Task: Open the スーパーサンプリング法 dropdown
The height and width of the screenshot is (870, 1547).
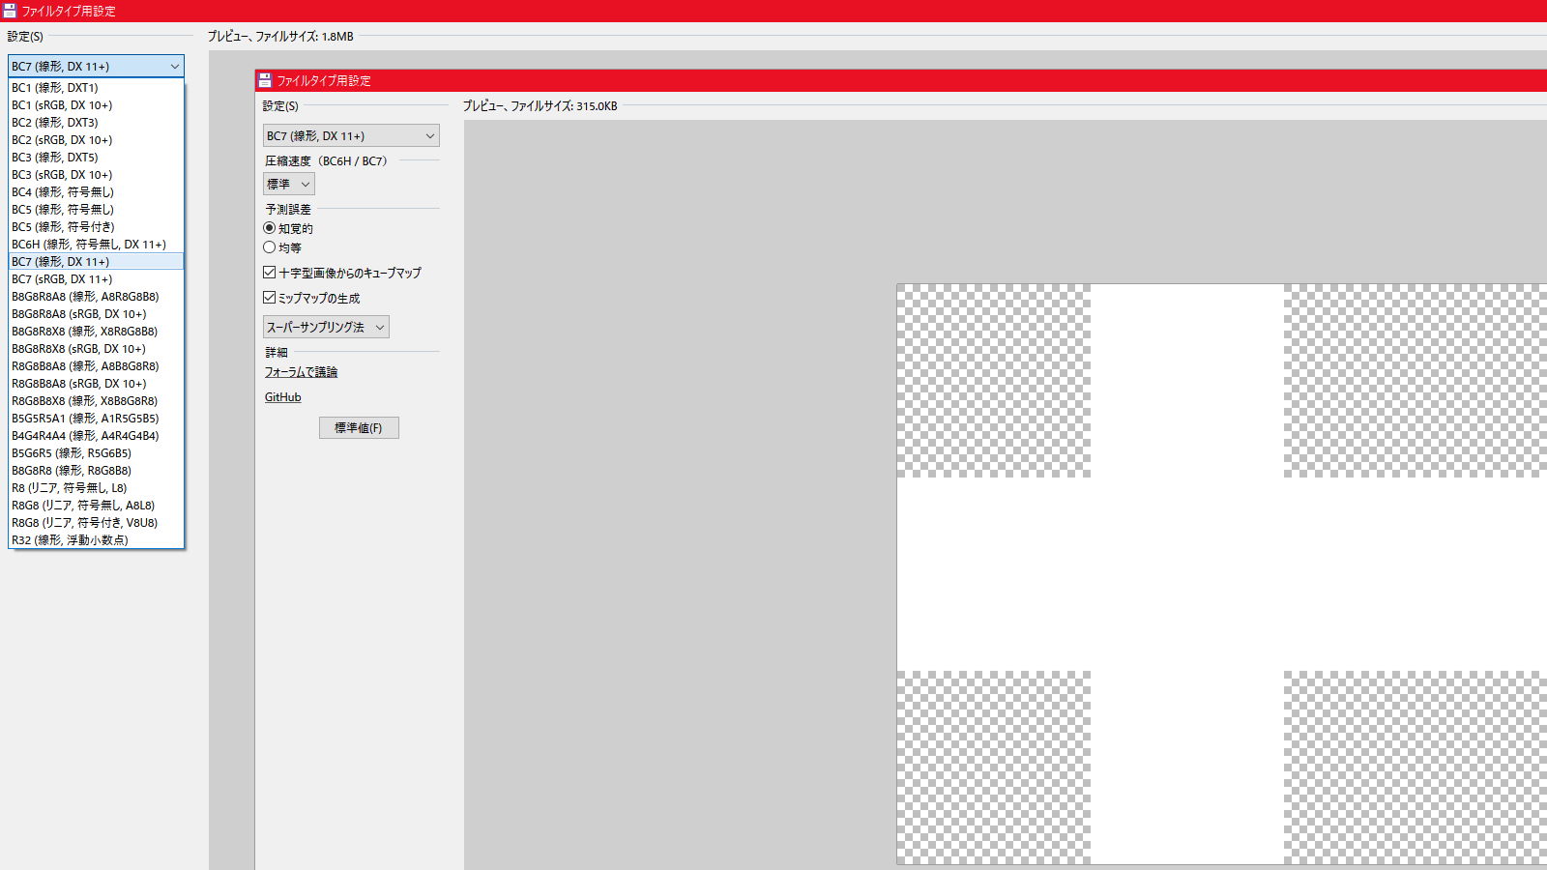Action: [x=326, y=327]
